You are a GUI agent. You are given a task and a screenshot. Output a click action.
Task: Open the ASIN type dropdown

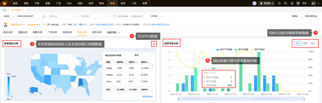pyautogui.click(x=9, y=16)
